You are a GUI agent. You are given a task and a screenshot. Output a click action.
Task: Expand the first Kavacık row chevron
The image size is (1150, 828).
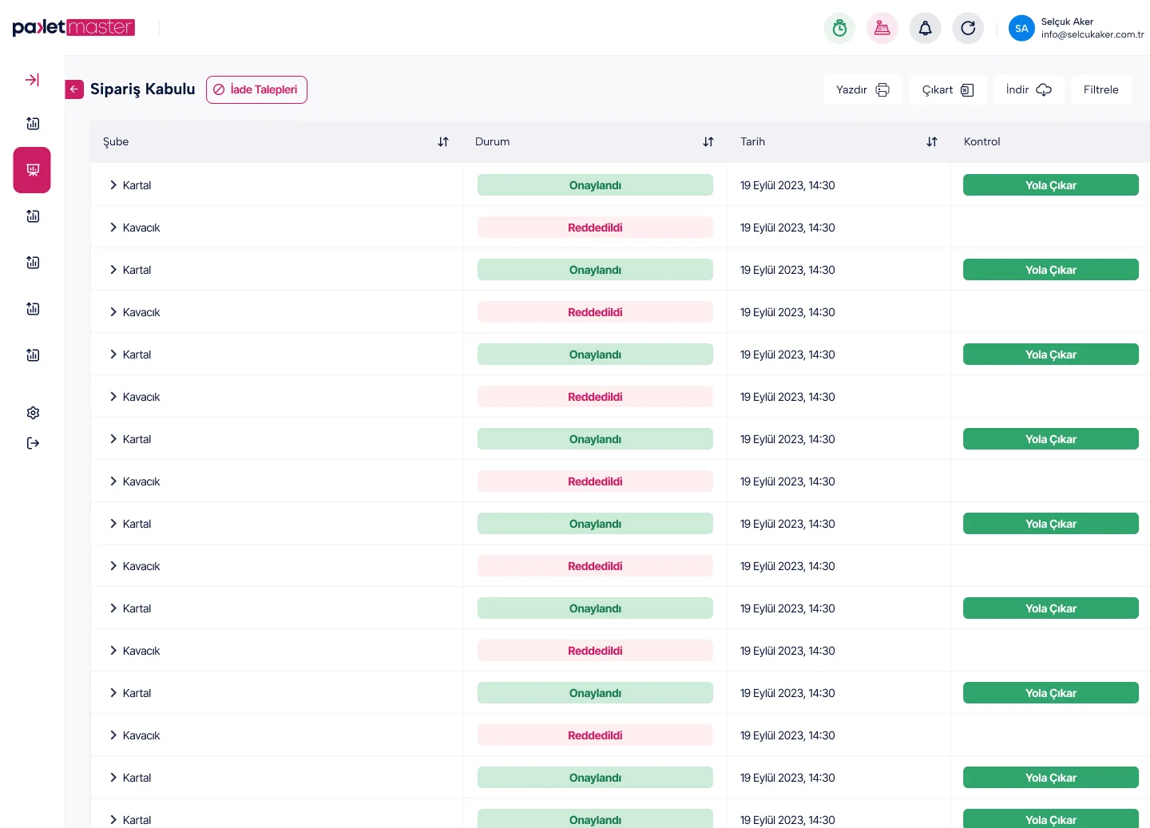pos(113,228)
